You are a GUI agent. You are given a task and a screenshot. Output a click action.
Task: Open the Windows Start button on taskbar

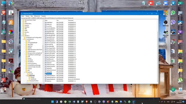point(53,102)
